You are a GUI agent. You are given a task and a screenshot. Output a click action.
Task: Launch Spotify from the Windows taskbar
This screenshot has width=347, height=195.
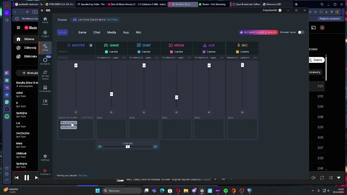point(226,191)
